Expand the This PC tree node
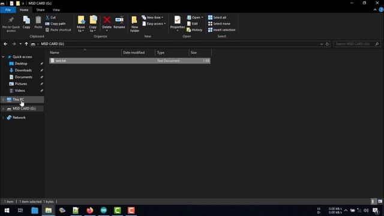 tap(3, 100)
